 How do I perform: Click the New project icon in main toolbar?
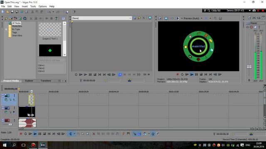(3, 12)
